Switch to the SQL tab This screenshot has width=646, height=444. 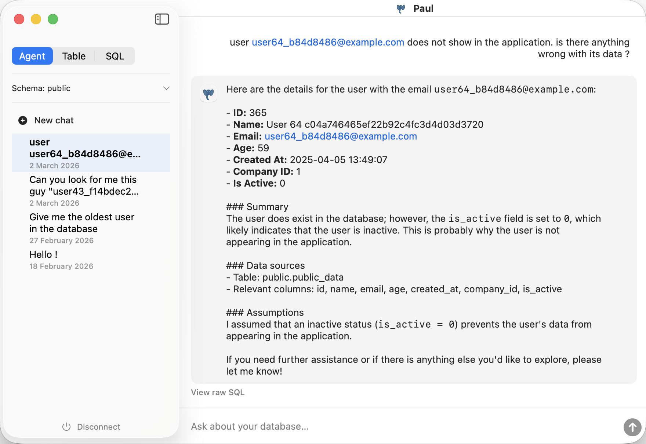tap(115, 56)
